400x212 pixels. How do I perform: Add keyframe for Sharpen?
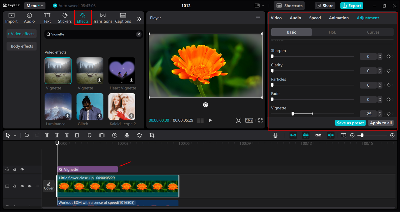coord(388,56)
